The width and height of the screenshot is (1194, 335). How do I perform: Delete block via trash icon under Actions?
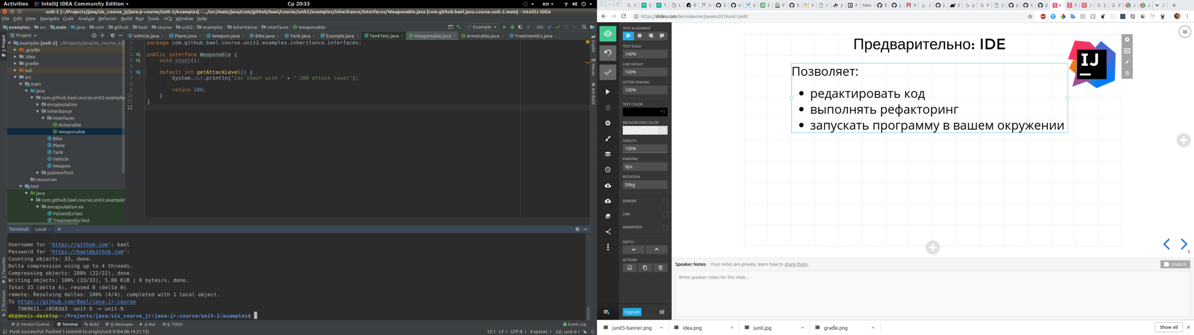(661, 268)
